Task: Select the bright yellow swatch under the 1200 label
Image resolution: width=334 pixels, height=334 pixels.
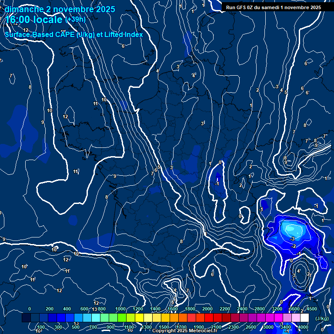Action: tap(139, 317)
